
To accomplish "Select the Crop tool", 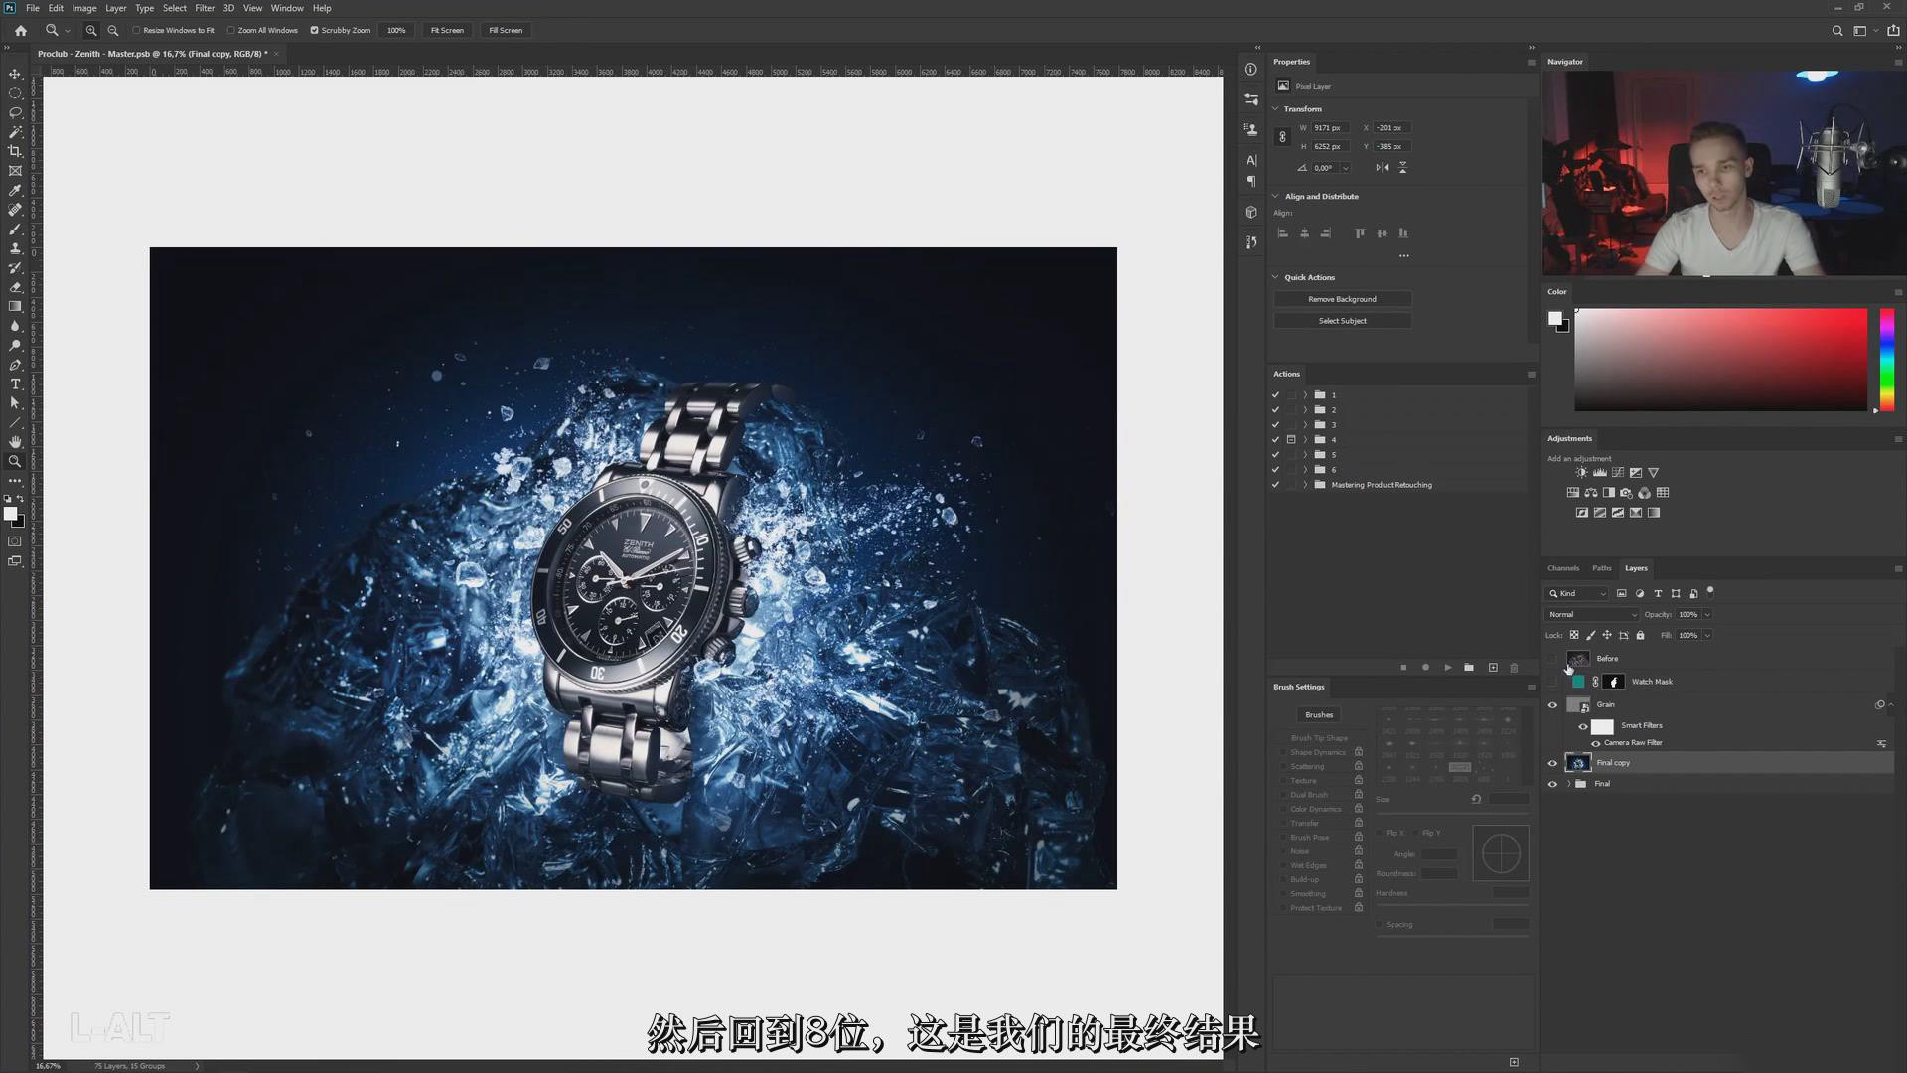I will (x=15, y=150).
